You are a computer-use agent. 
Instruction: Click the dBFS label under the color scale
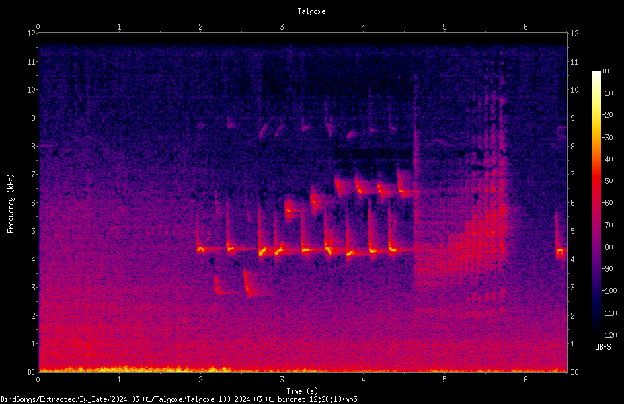click(603, 347)
